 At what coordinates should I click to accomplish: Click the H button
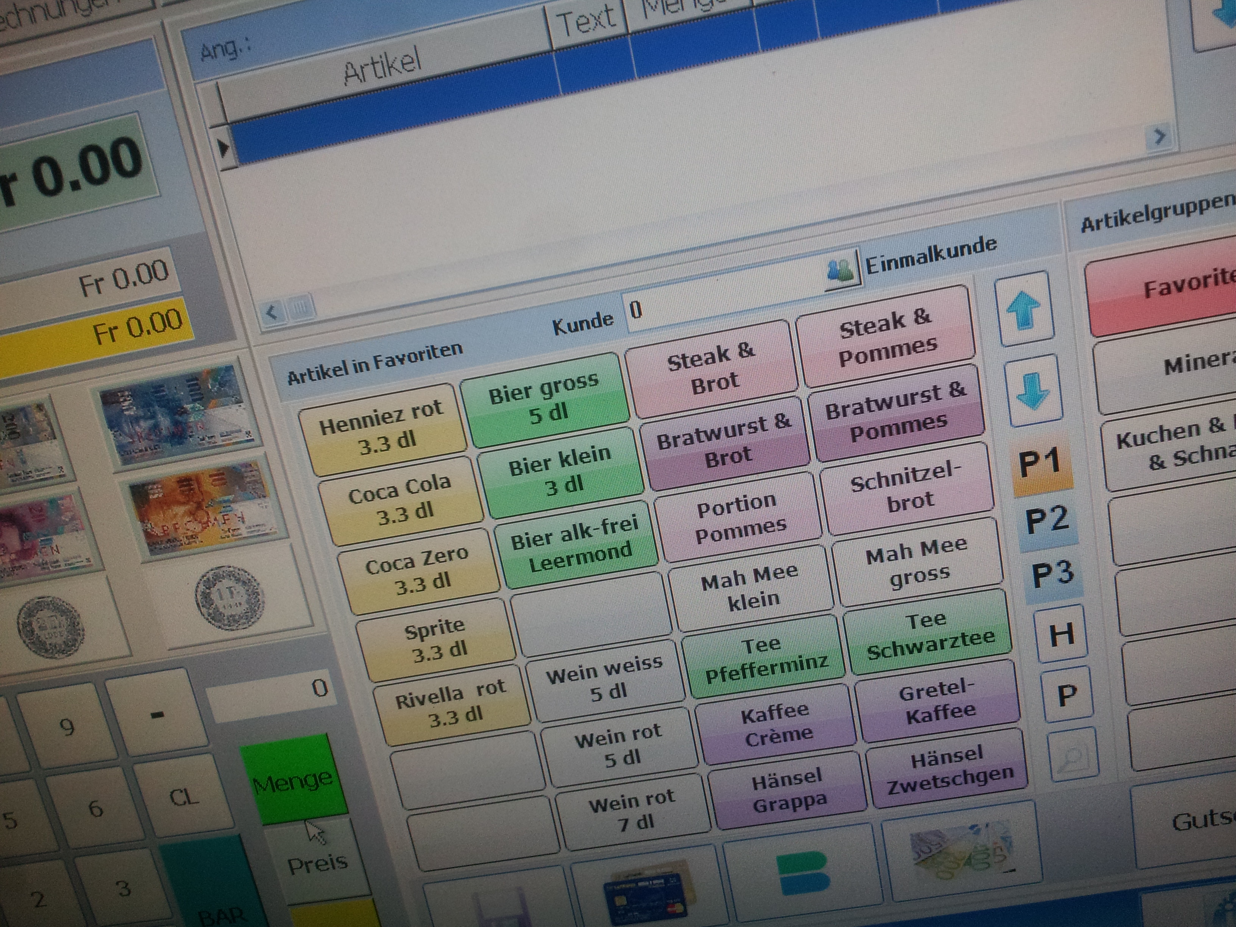click(1061, 634)
